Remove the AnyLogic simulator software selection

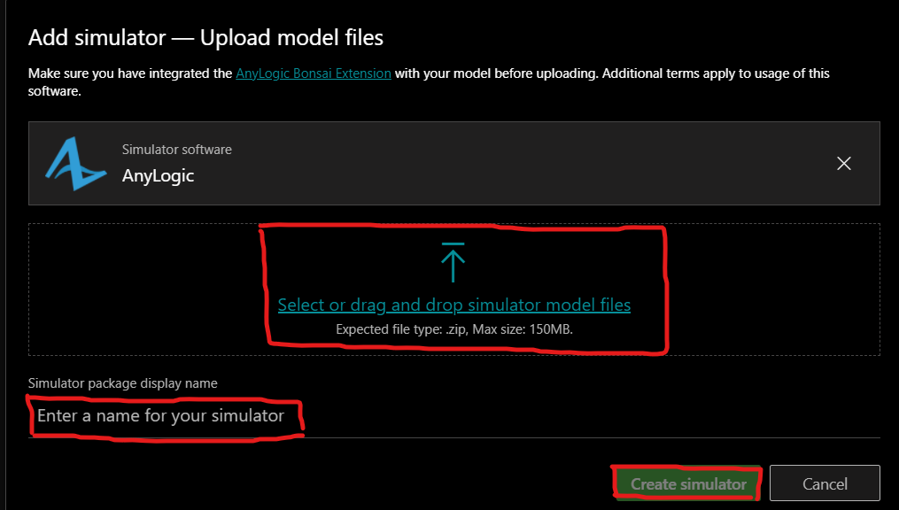point(843,163)
